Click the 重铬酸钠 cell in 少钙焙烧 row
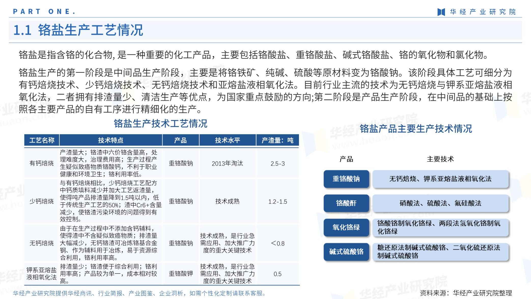 click(181, 201)
